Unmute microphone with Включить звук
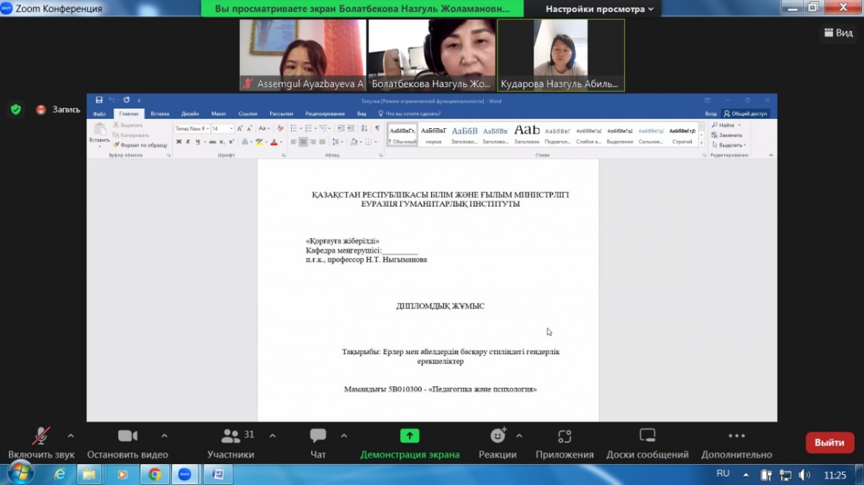The height and width of the screenshot is (485, 864). tap(41, 436)
